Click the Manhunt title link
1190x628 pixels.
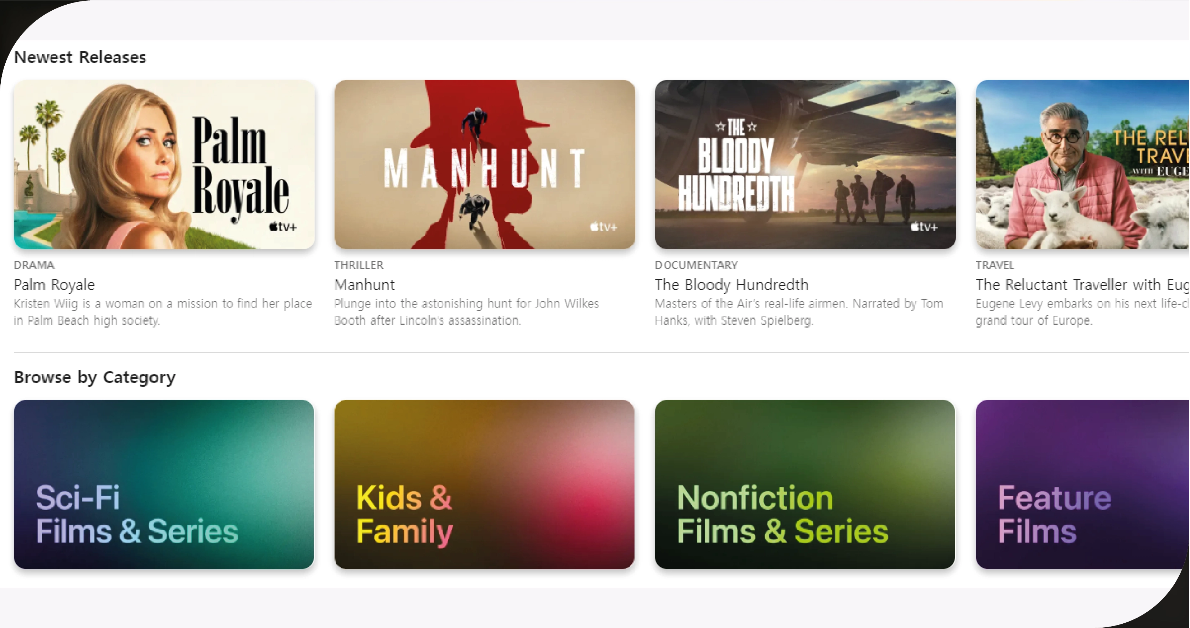[x=364, y=285]
